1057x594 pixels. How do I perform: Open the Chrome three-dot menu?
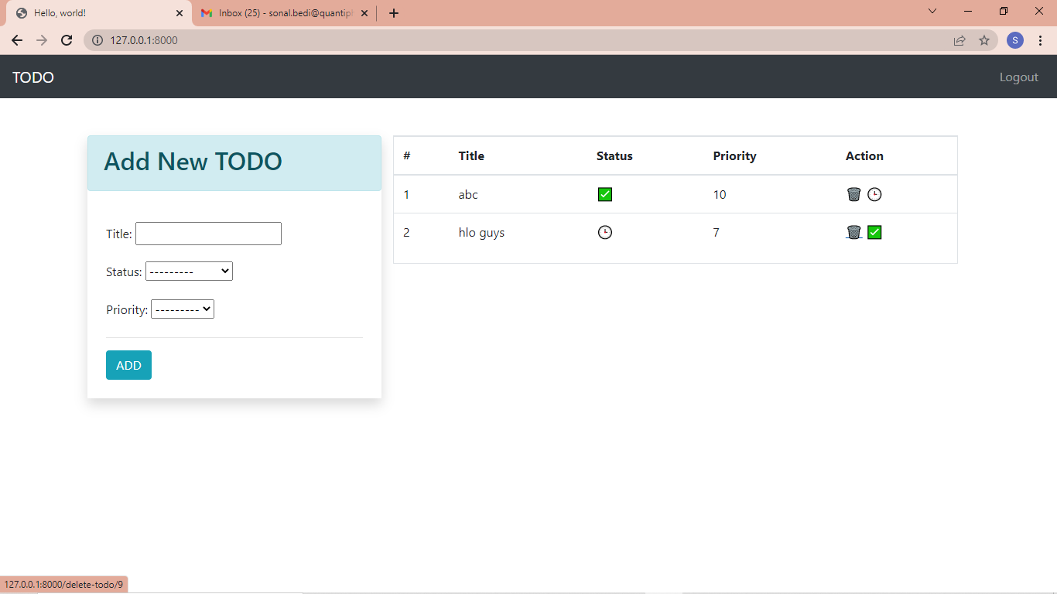pyautogui.click(x=1040, y=40)
